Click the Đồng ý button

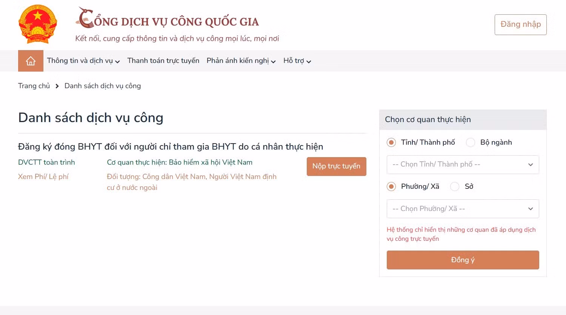pos(463,260)
